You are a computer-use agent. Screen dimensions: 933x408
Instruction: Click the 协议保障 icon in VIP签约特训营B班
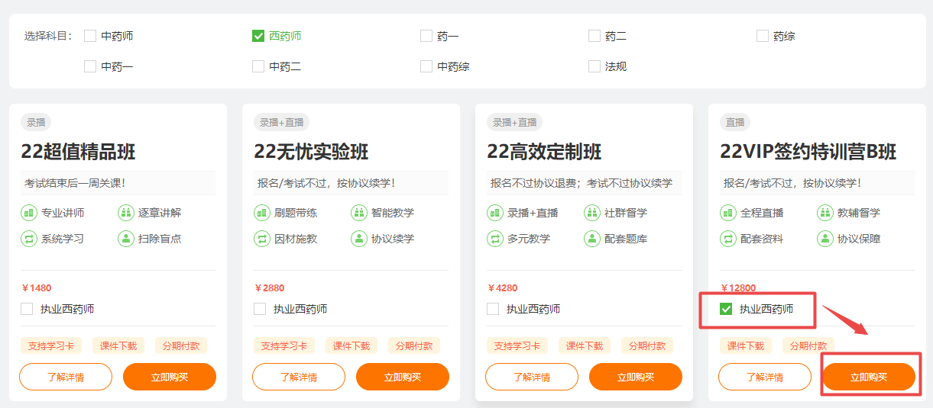[x=825, y=239]
